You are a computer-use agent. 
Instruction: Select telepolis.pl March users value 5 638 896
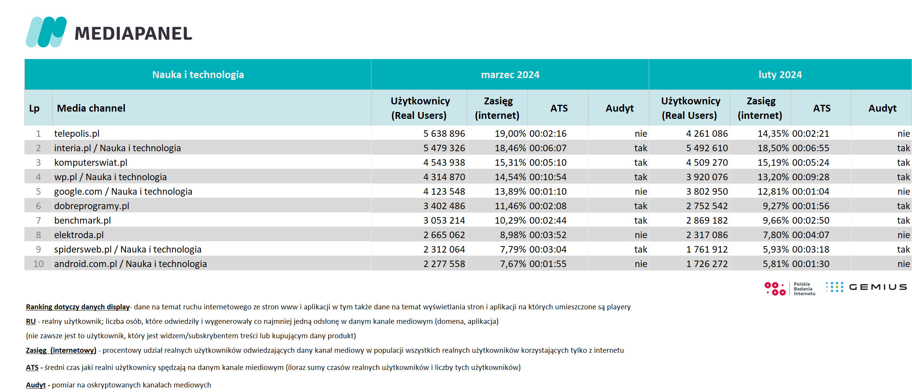coord(444,134)
